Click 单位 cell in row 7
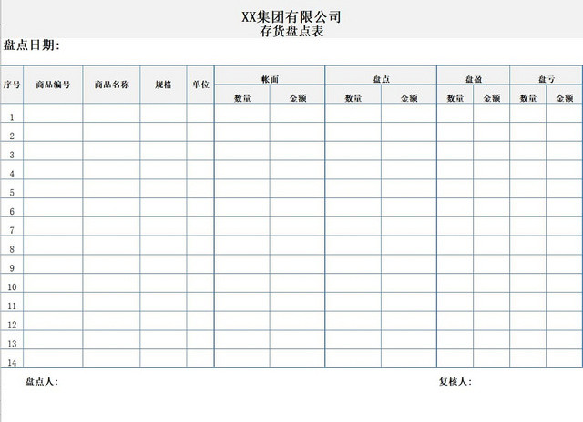The height and width of the screenshot is (422, 583). pyautogui.click(x=200, y=226)
